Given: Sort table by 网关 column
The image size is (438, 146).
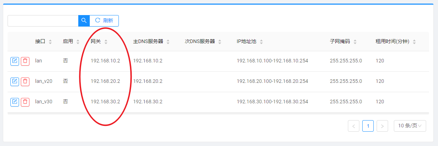Looking at the screenshot, I should tap(106, 42).
